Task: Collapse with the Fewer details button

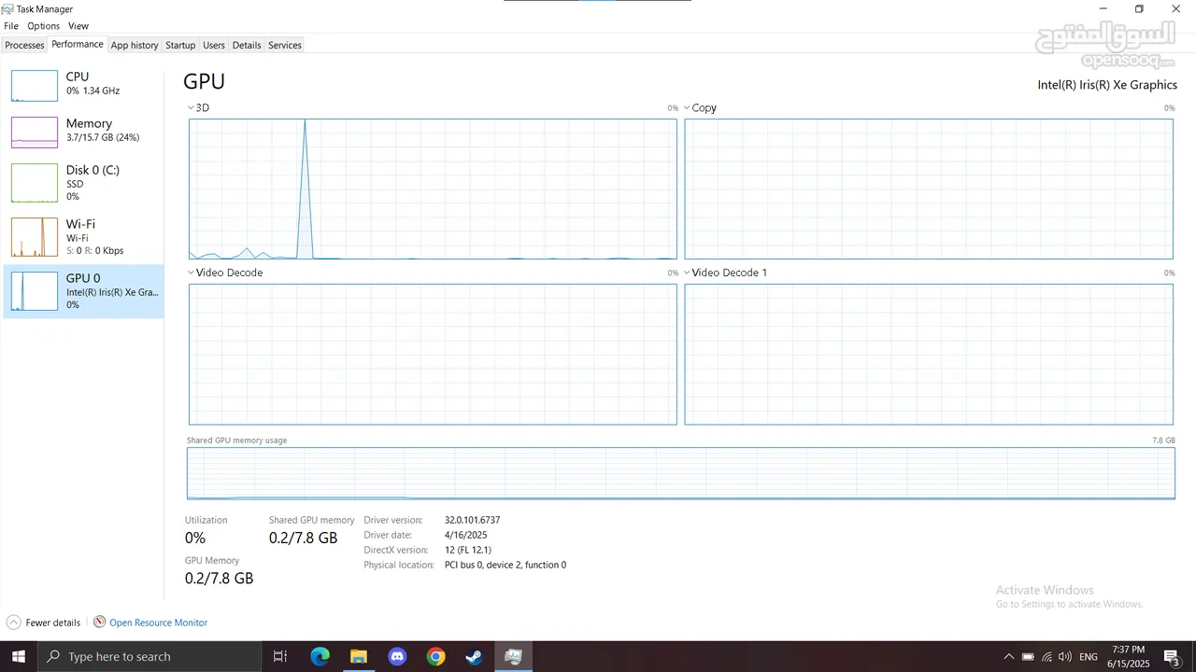Action: [43, 623]
